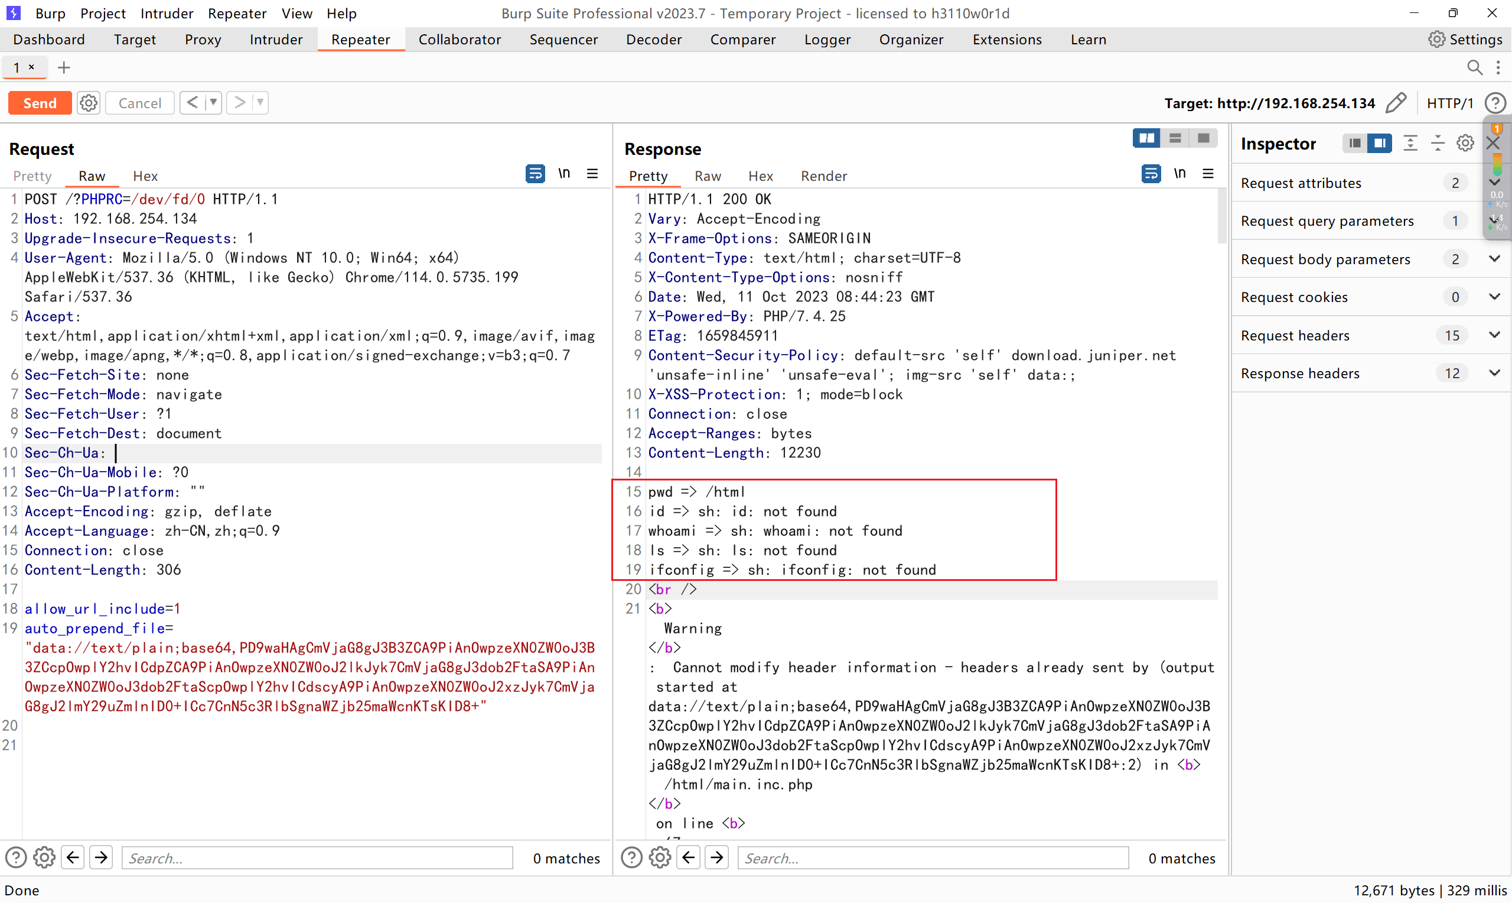1512x903 pixels.
Task: Open request search help question icon
Action: pyautogui.click(x=16, y=858)
